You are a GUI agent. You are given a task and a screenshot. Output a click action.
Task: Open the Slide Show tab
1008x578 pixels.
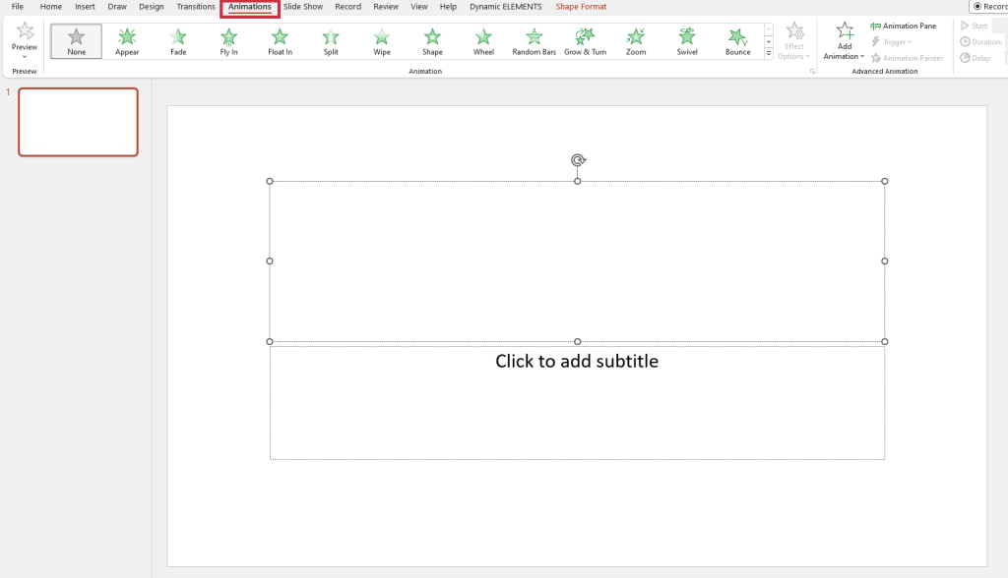tap(303, 7)
